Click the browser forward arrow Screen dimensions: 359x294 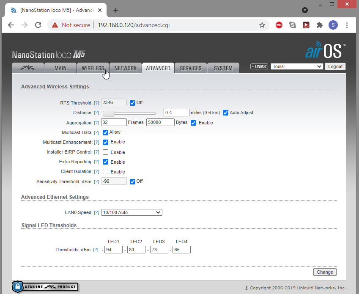[25, 25]
